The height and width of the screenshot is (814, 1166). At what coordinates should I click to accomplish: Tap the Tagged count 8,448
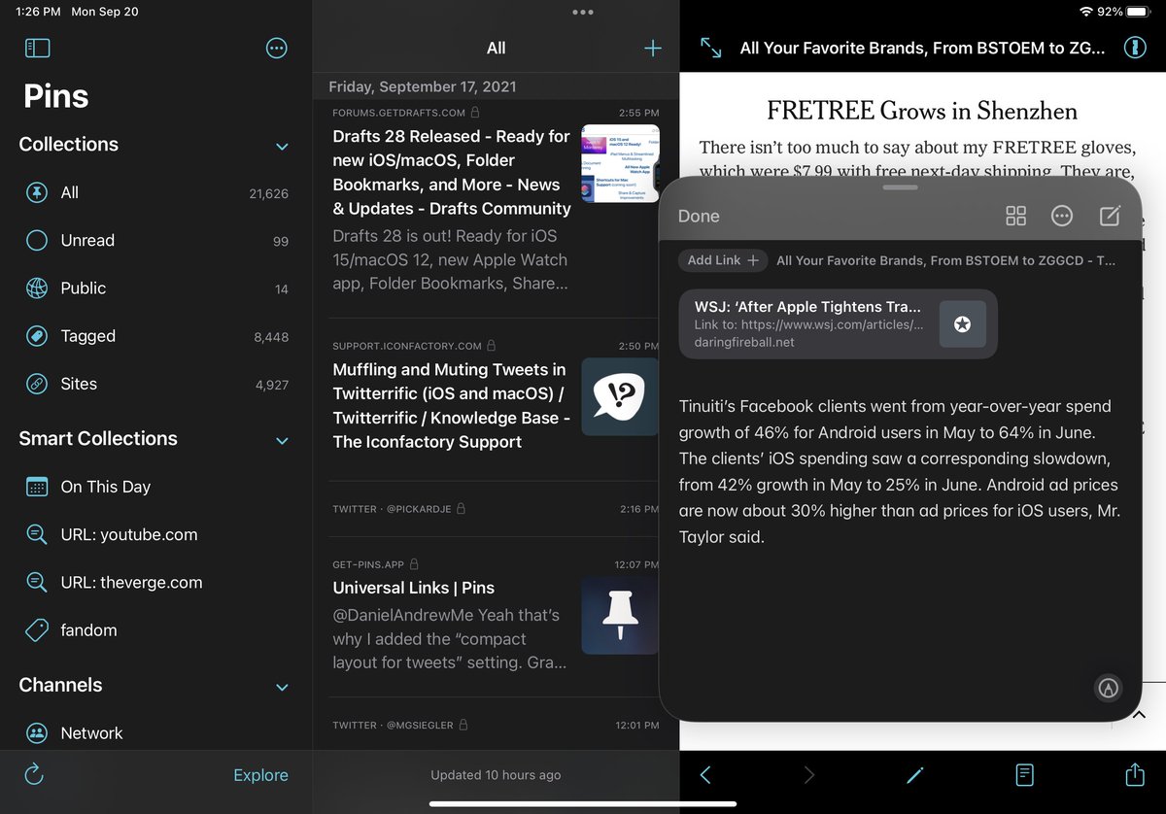pos(271,337)
